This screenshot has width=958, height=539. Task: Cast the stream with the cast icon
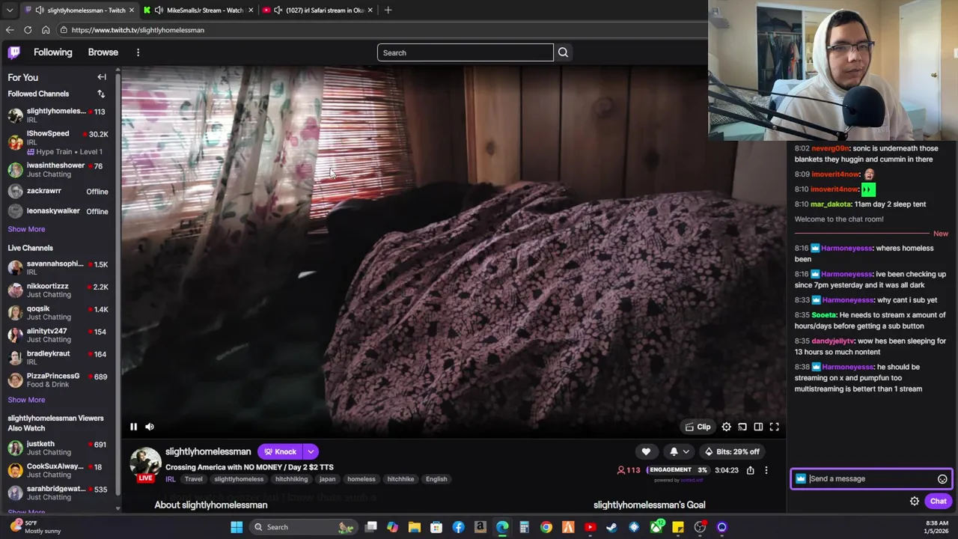(x=742, y=427)
